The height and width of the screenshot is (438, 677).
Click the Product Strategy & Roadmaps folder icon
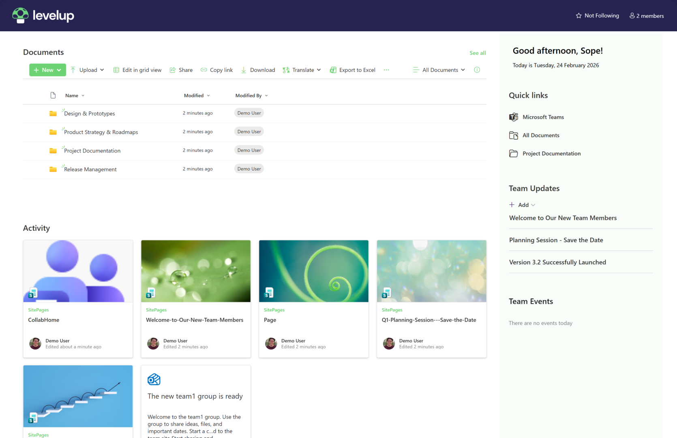click(53, 132)
